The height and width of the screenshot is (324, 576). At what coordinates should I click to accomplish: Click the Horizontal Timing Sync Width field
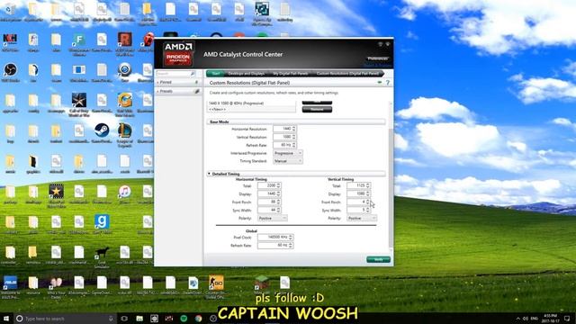pos(269,210)
